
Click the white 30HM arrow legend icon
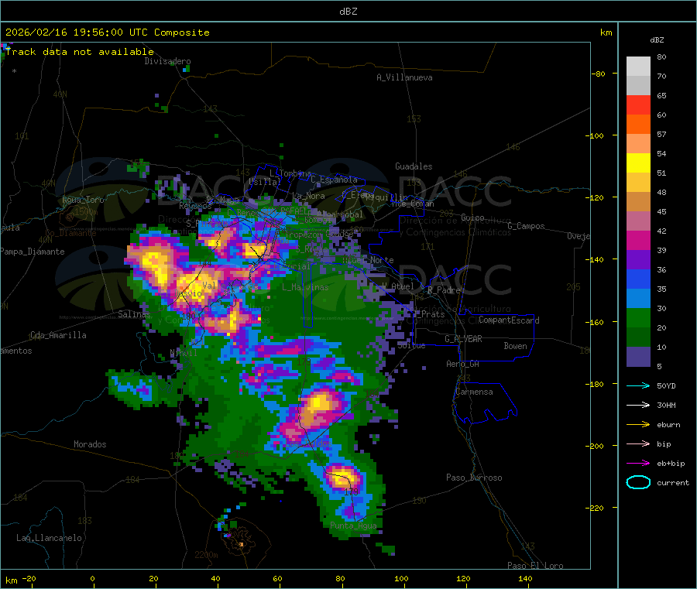(638, 405)
